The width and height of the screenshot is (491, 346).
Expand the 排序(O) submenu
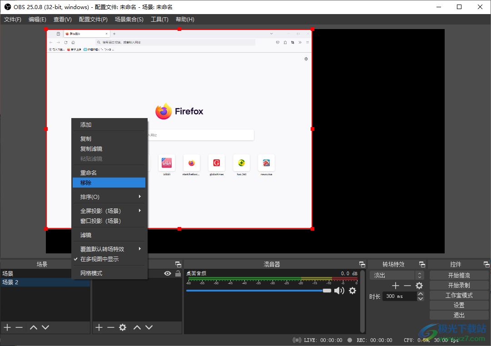tap(109, 197)
